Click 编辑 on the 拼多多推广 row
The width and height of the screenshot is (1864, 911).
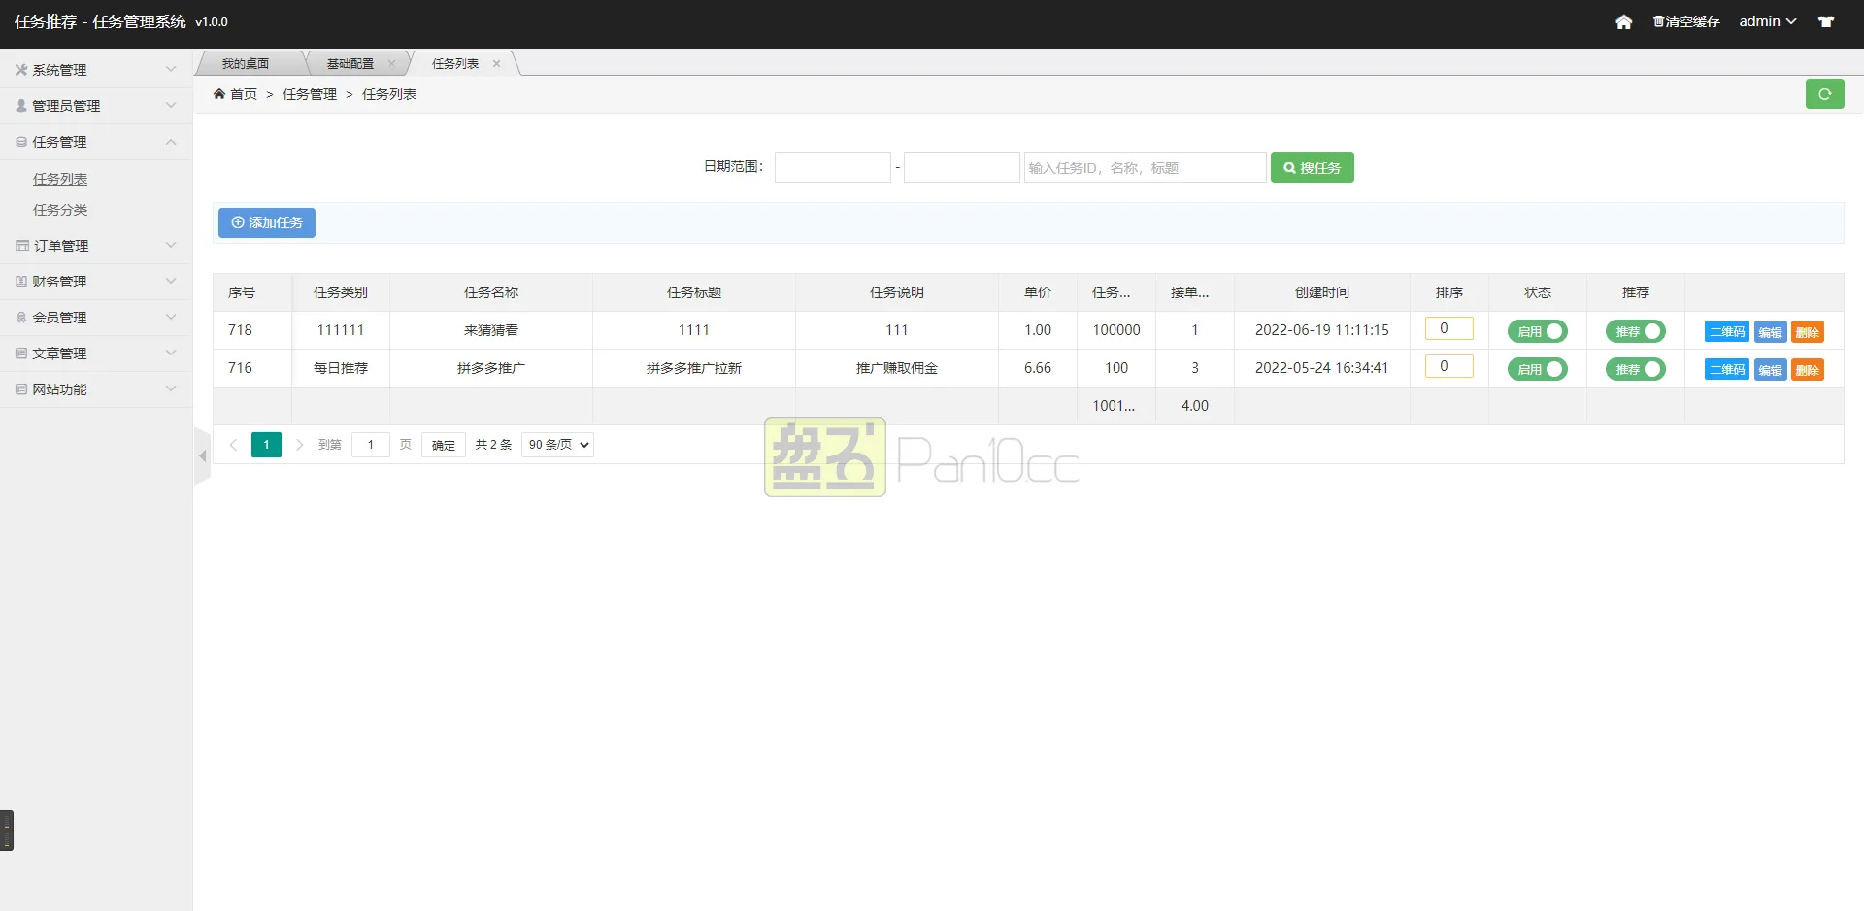pyautogui.click(x=1769, y=369)
